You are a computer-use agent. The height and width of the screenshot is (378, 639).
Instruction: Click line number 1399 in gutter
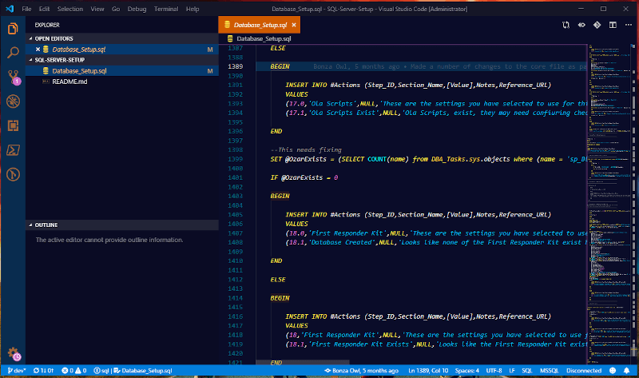tap(236, 159)
